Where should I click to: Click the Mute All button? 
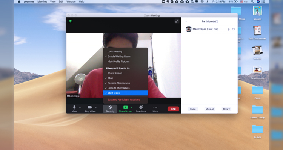tap(210, 109)
